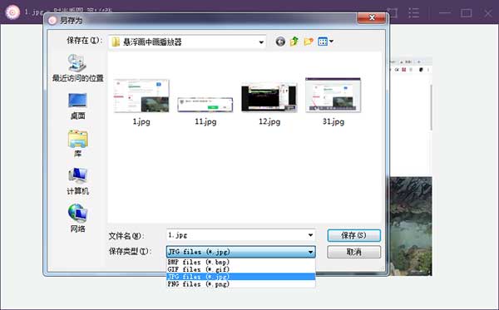
Task: Open Recent Places (最近访问的位置) in sidebar
Action: click(x=77, y=67)
